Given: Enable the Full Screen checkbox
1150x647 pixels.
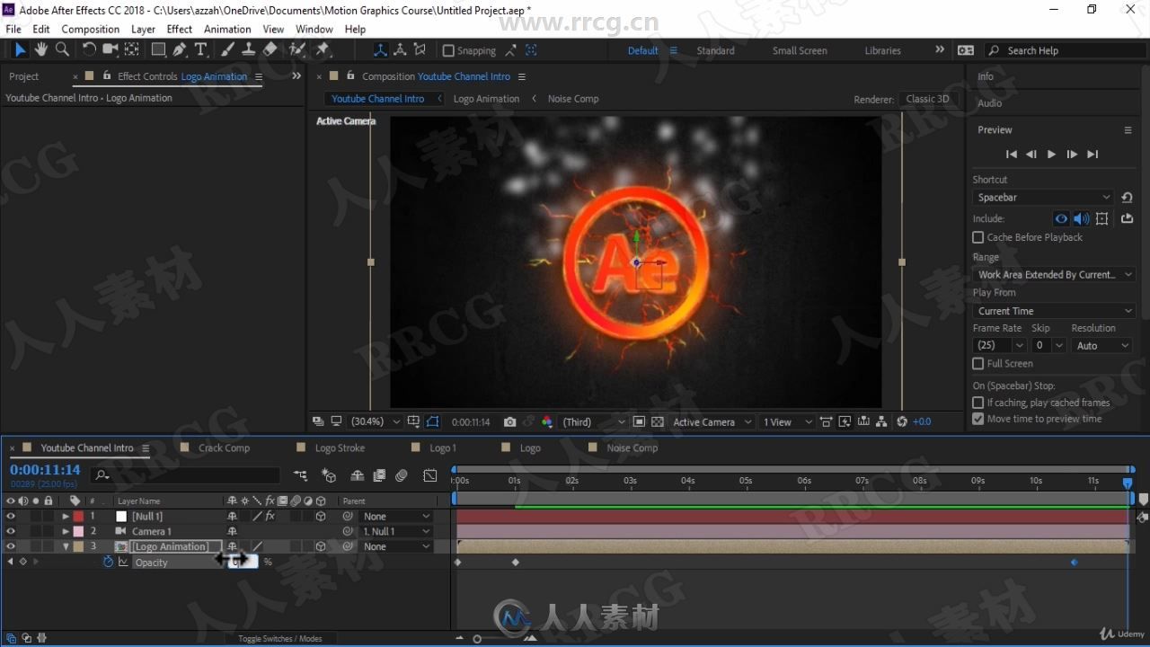Looking at the screenshot, I should [978, 363].
